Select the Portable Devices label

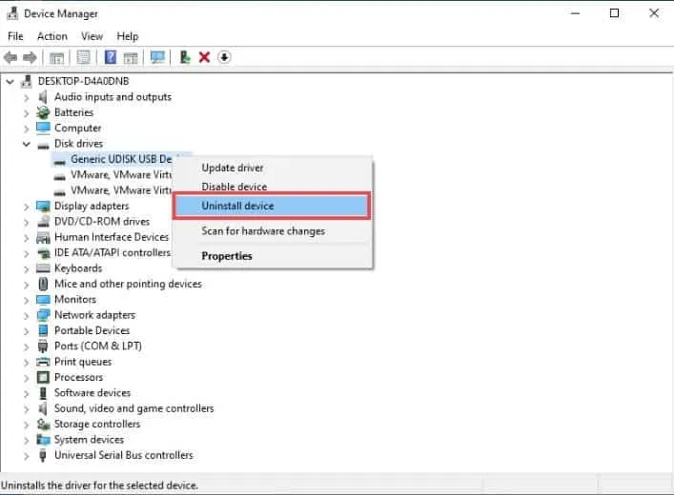(92, 330)
